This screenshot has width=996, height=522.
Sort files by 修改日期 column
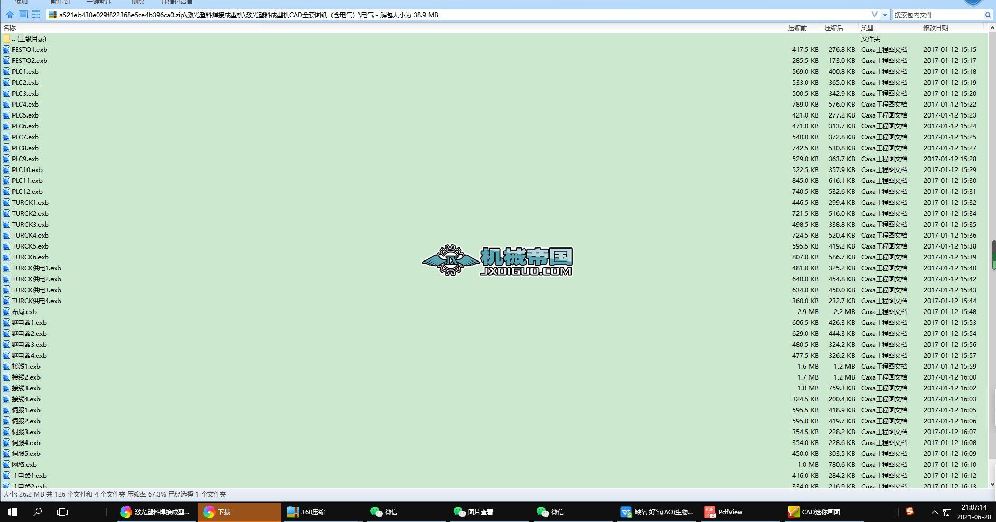(x=935, y=28)
